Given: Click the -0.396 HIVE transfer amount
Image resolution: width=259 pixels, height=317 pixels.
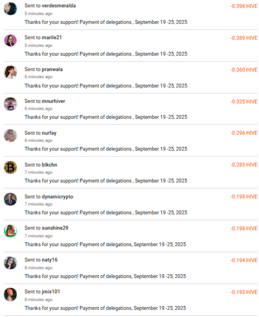Looking at the screenshot, I should (244, 6).
